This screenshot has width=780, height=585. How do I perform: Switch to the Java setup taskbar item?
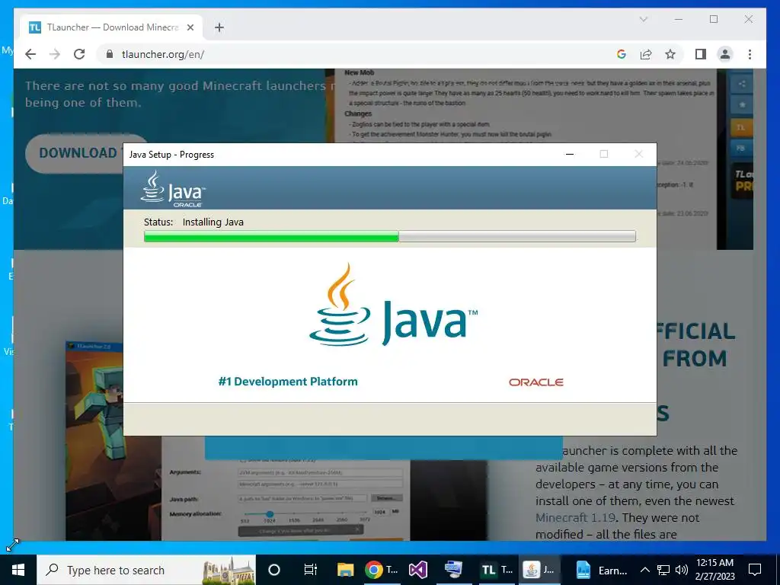[539, 570]
